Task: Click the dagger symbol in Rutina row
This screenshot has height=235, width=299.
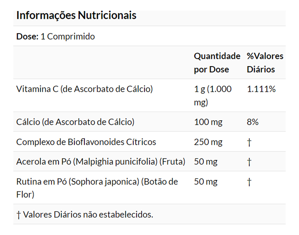Action: pyautogui.click(x=249, y=182)
